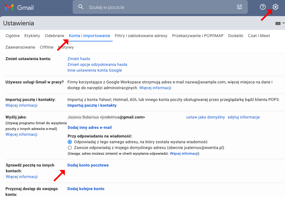Image resolution: width=285 pixels, height=197 pixels.
Task: Expand the input tools dropdown arrow
Action: 283,23
